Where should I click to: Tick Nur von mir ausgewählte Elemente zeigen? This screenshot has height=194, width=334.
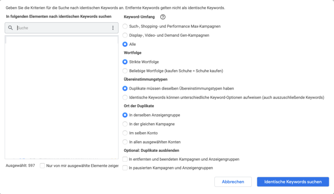click(43, 166)
